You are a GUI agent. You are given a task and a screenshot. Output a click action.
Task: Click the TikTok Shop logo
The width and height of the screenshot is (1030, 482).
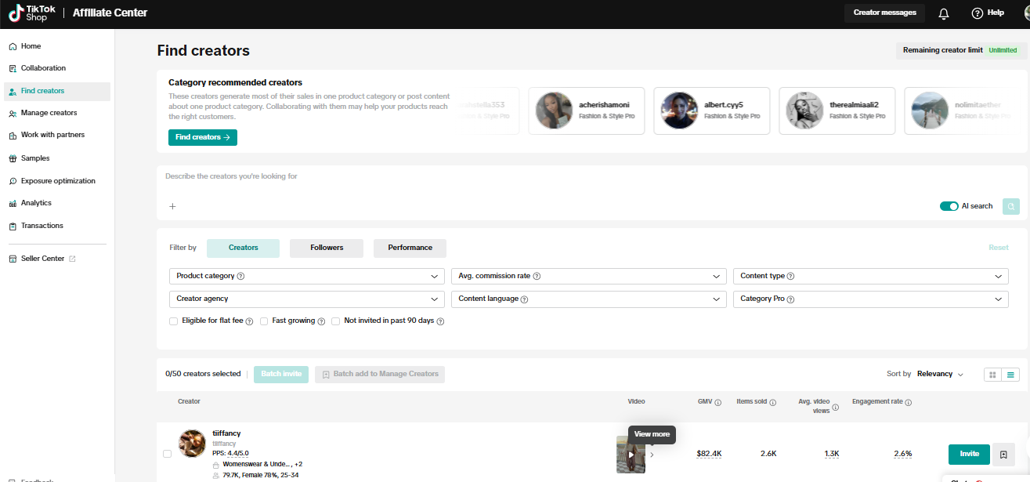tap(33, 13)
